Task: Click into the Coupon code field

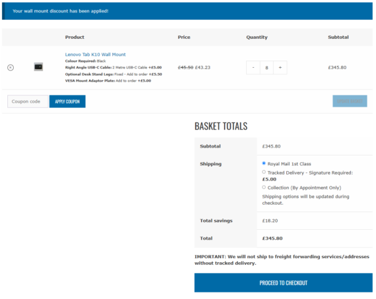Action: click(28, 101)
